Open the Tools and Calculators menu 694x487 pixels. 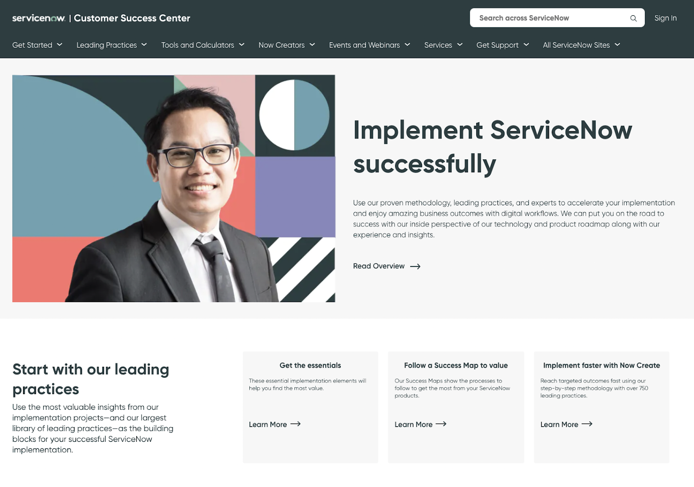pyautogui.click(x=198, y=45)
